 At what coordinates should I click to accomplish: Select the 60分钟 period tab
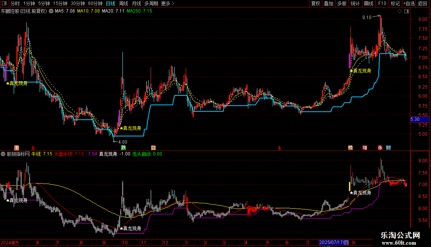point(95,3)
